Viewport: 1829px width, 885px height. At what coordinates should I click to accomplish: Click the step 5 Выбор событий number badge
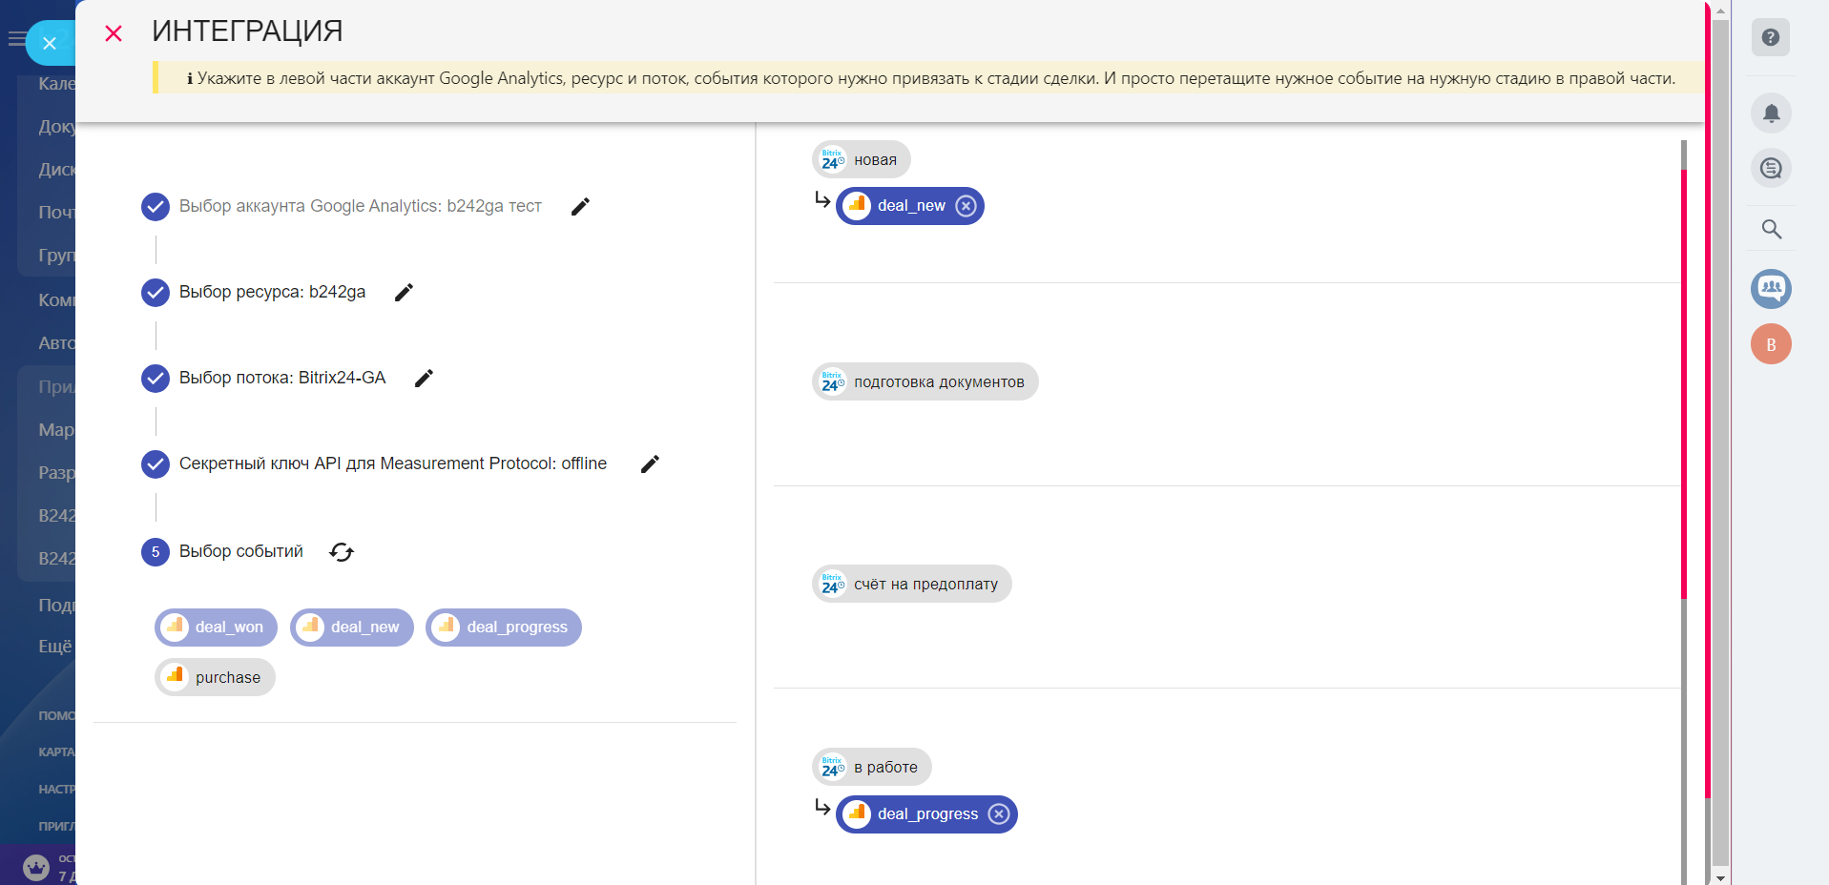point(156,552)
